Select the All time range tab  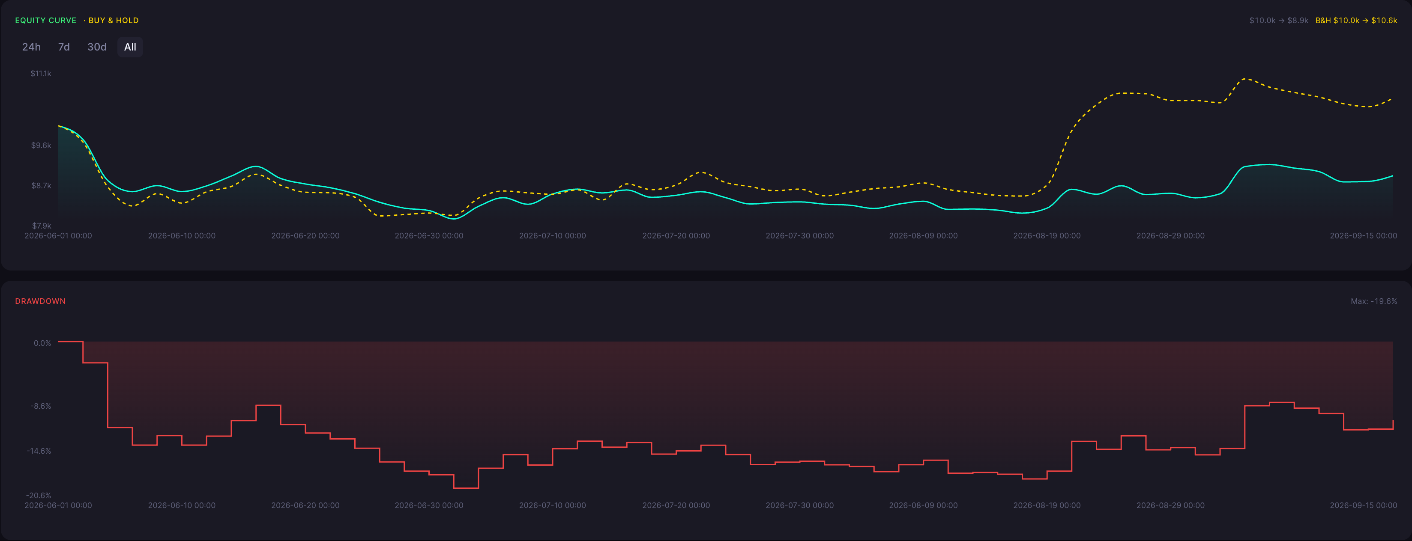click(130, 47)
